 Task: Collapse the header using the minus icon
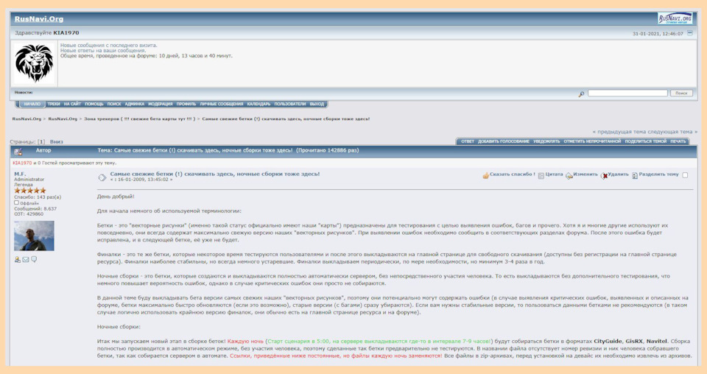pyautogui.click(x=690, y=33)
